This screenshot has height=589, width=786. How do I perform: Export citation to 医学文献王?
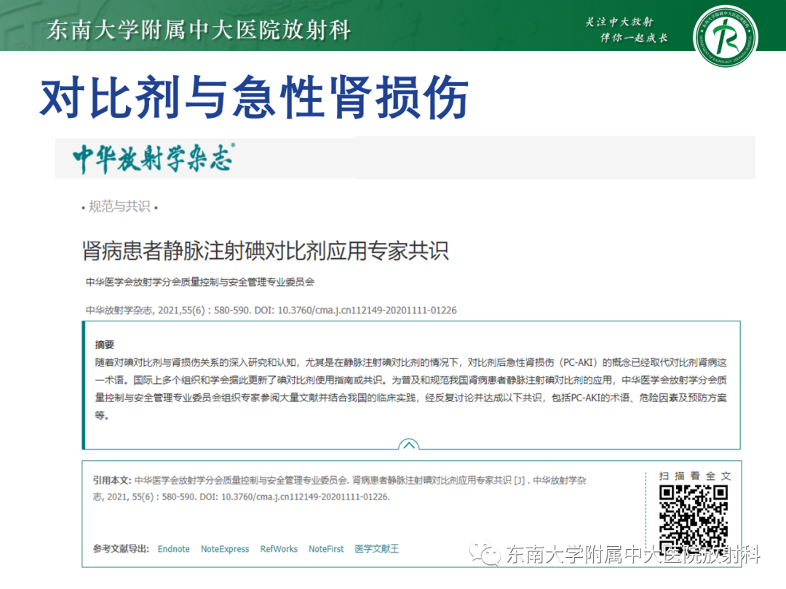376,549
